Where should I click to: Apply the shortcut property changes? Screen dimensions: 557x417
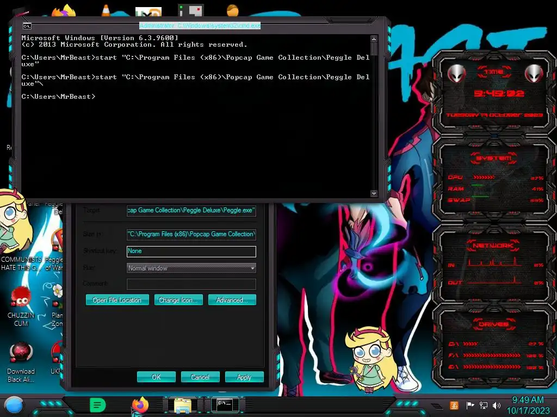(x=244, y=377)
